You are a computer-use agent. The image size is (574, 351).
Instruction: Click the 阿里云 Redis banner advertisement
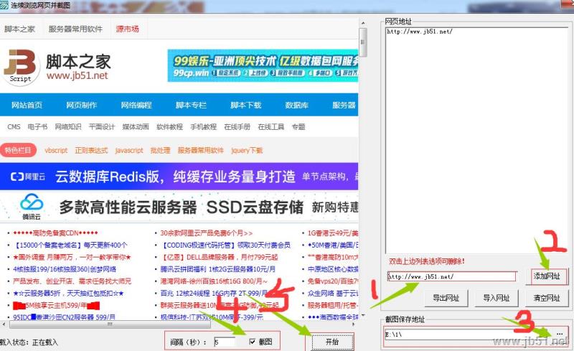tap(179, 177)
